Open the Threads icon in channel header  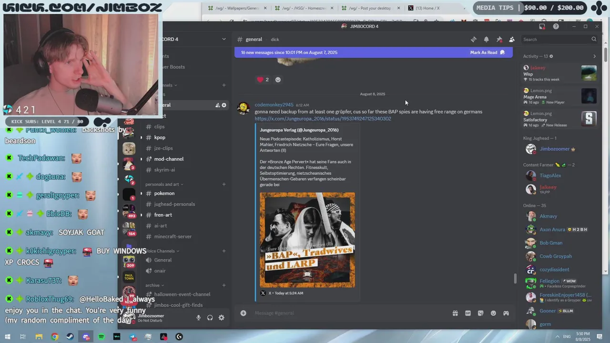(x=473, y=40)
